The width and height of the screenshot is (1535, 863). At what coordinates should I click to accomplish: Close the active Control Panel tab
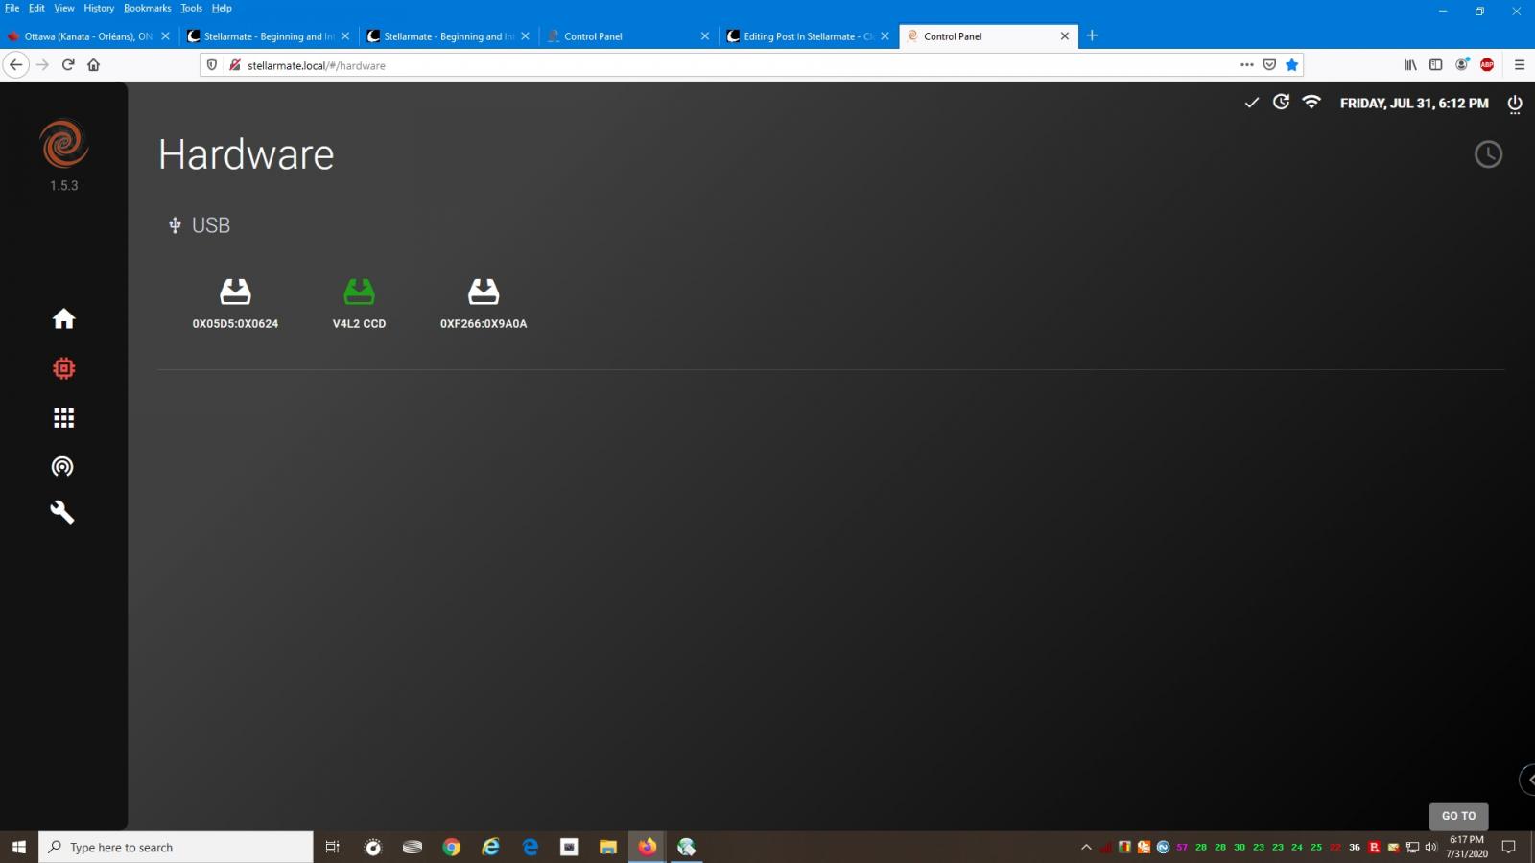1064,36
